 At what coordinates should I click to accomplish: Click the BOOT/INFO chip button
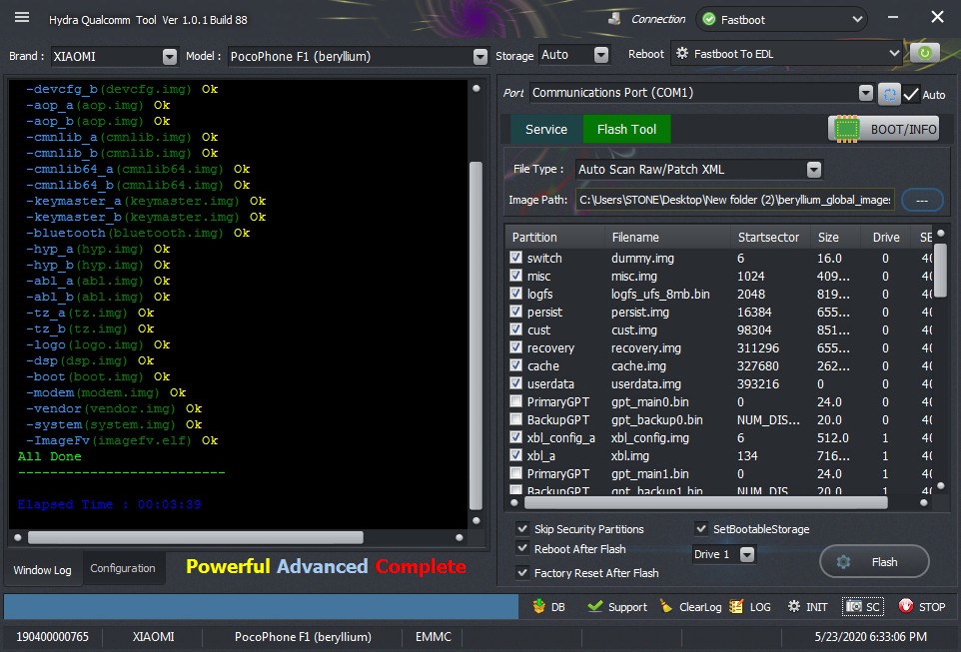point(884,129)
